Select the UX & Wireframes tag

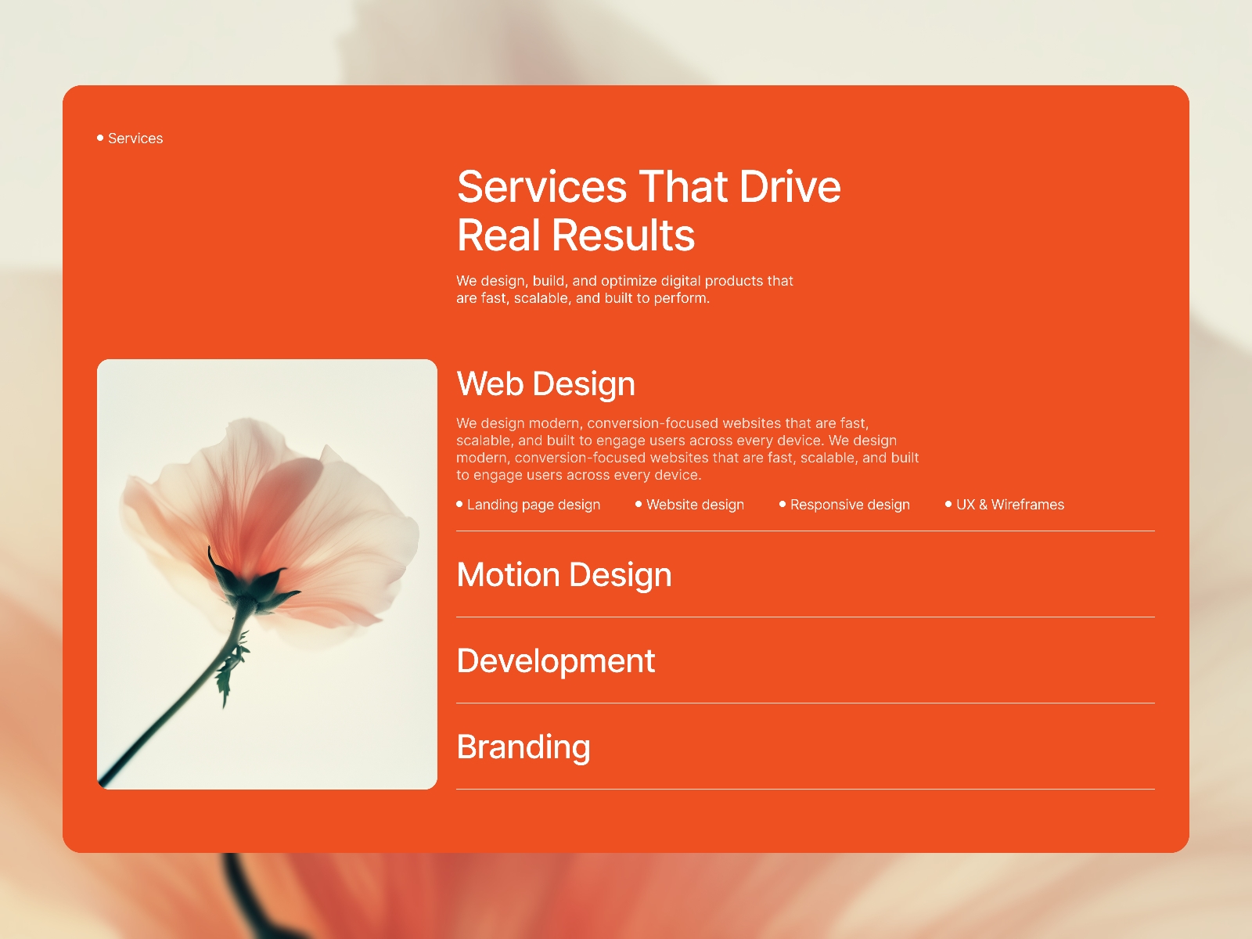click(x=1005, y=505)
